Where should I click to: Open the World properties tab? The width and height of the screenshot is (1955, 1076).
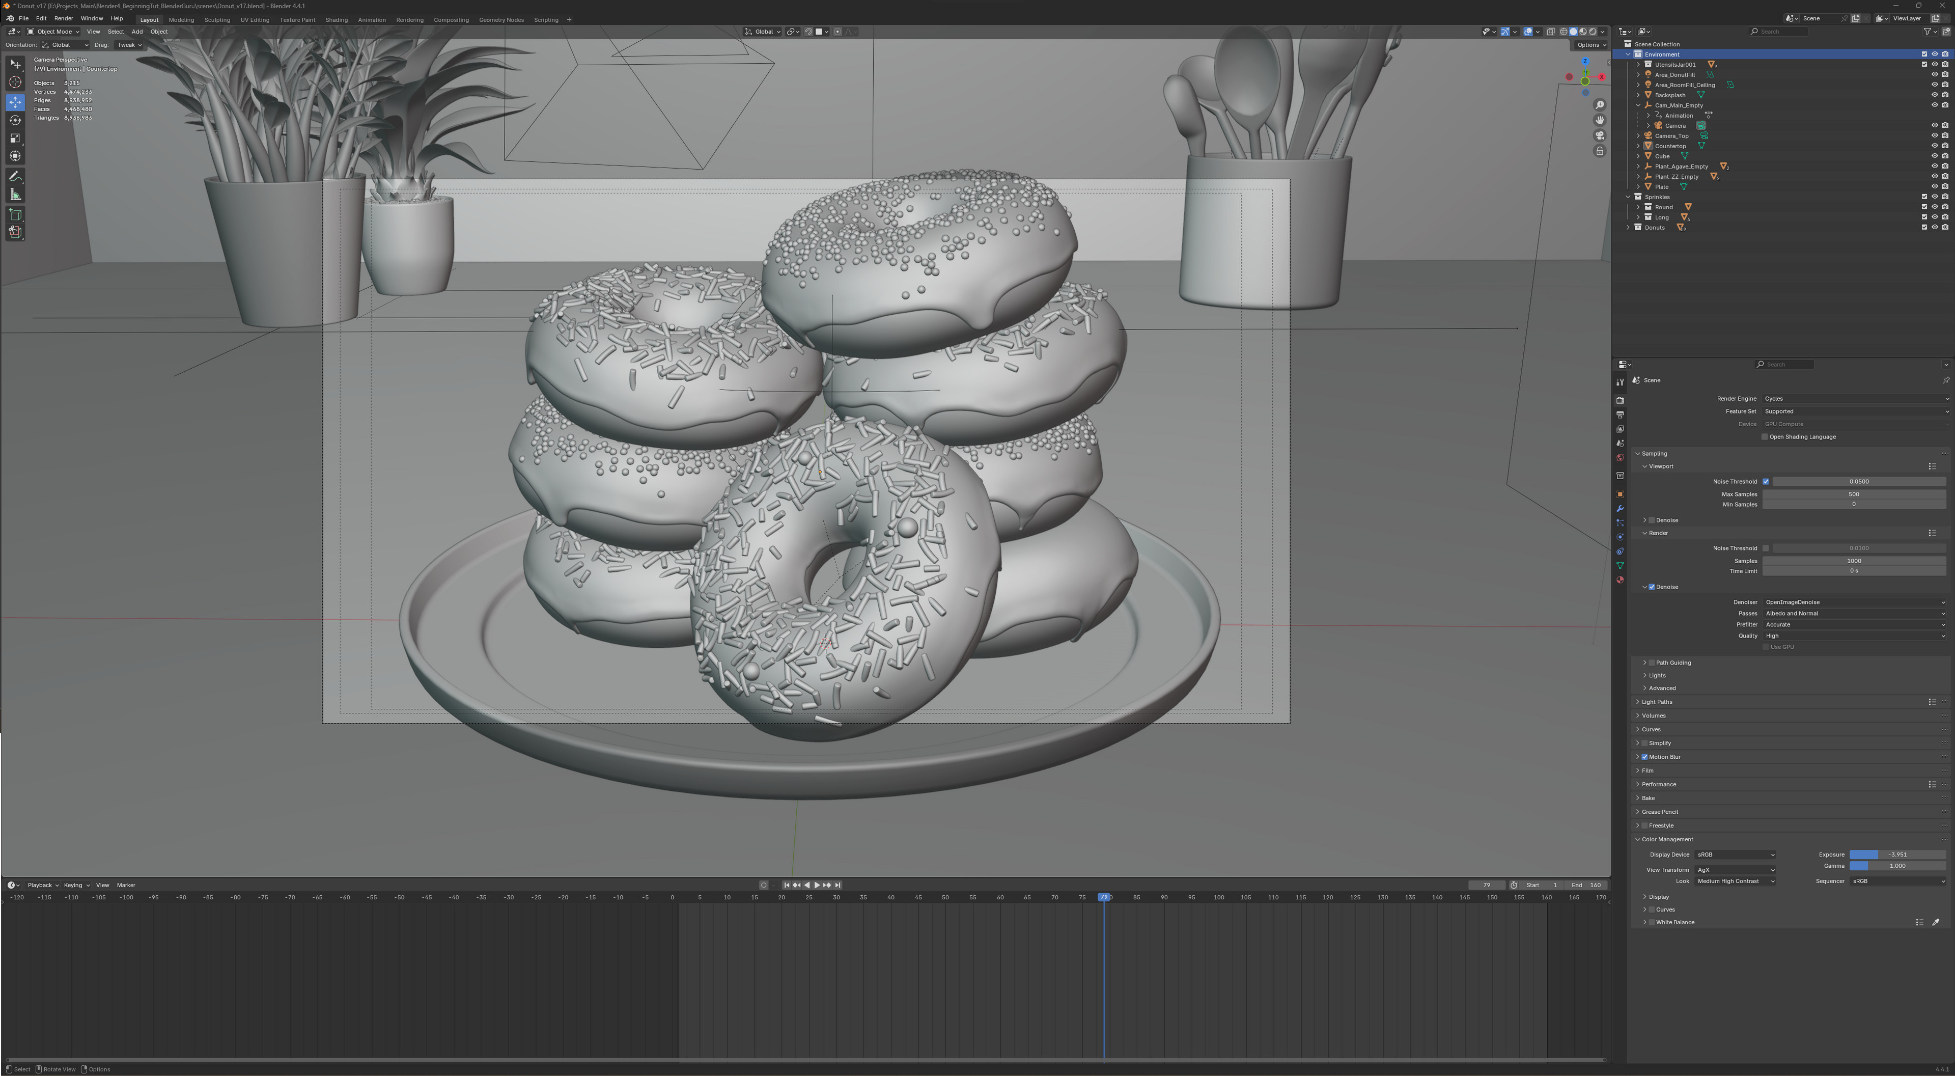pyautogui.click(x=1619, y=458)
